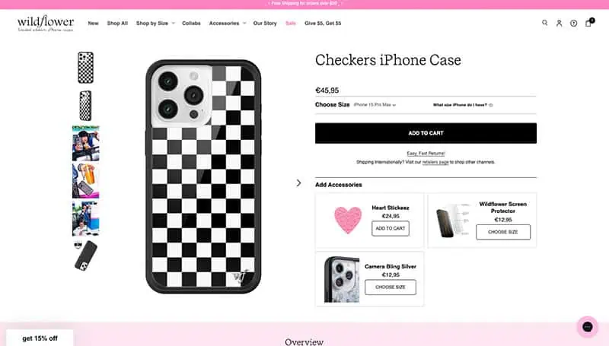The image size is (609, 346).
Task: Open the retailers page link
Action: (x=435, y=162)
